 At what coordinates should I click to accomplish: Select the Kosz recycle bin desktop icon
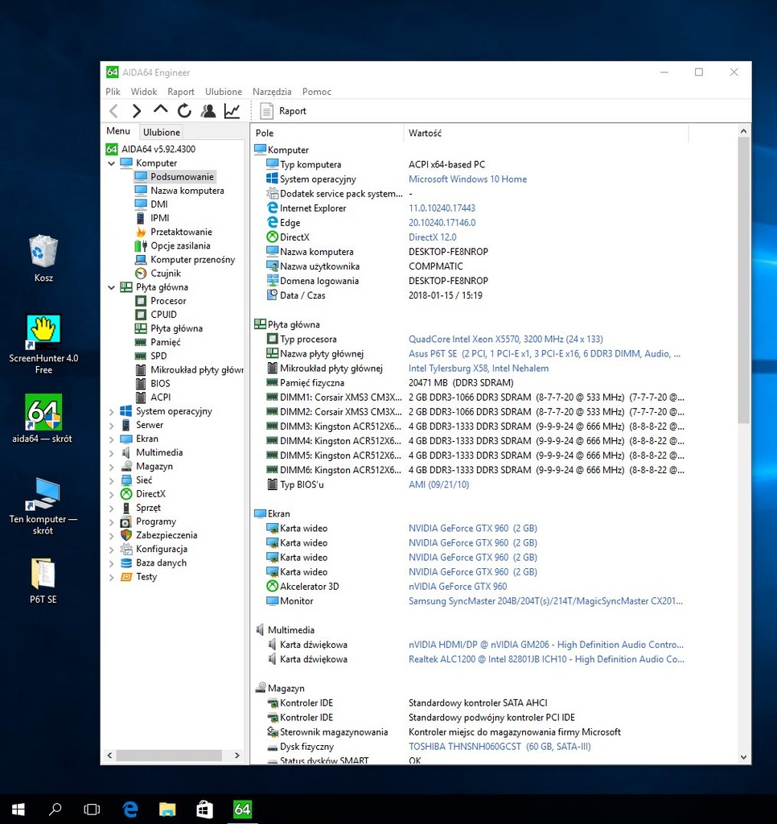pos(43,259)
